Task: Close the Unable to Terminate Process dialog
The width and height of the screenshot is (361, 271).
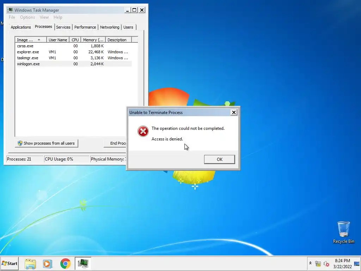Action: pyautogui.click(x=234, y=112)
